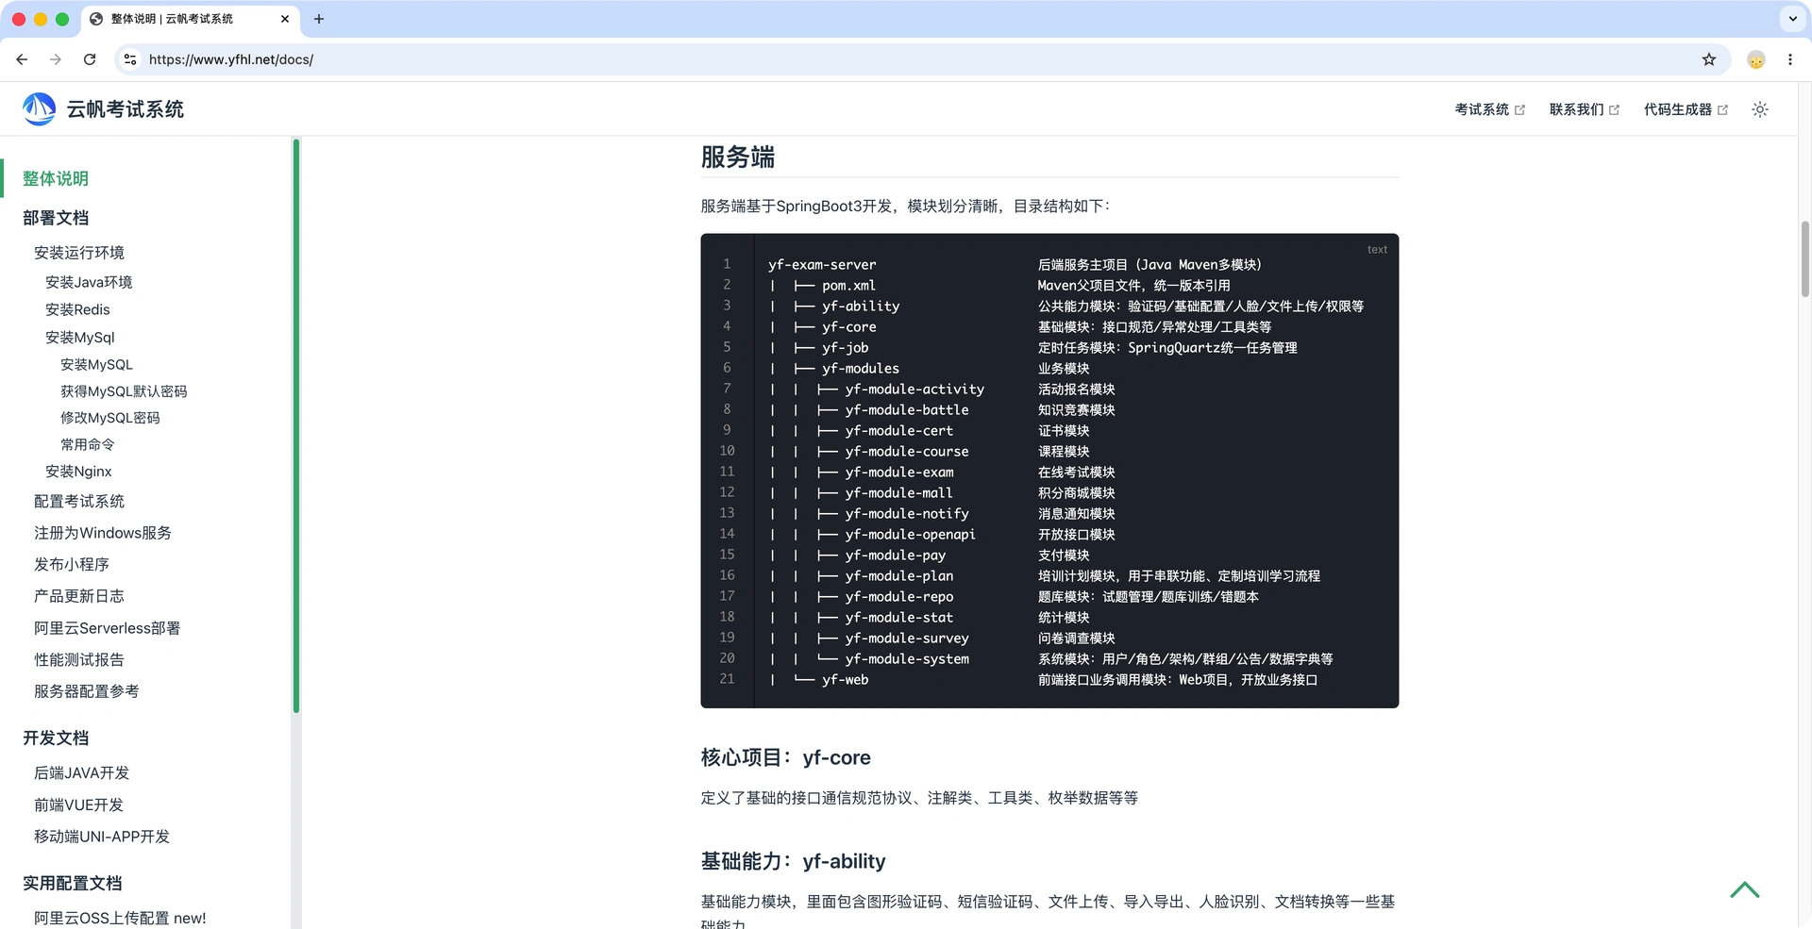Open site information icon in address bar
Viewport: 1812px width, 929px height.
(130, 59)
